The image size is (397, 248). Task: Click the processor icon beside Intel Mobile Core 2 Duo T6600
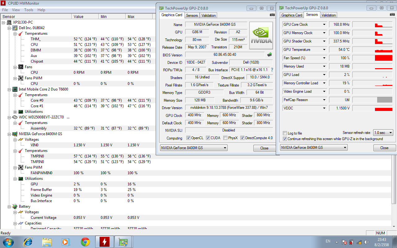click(x=15, y=89)
